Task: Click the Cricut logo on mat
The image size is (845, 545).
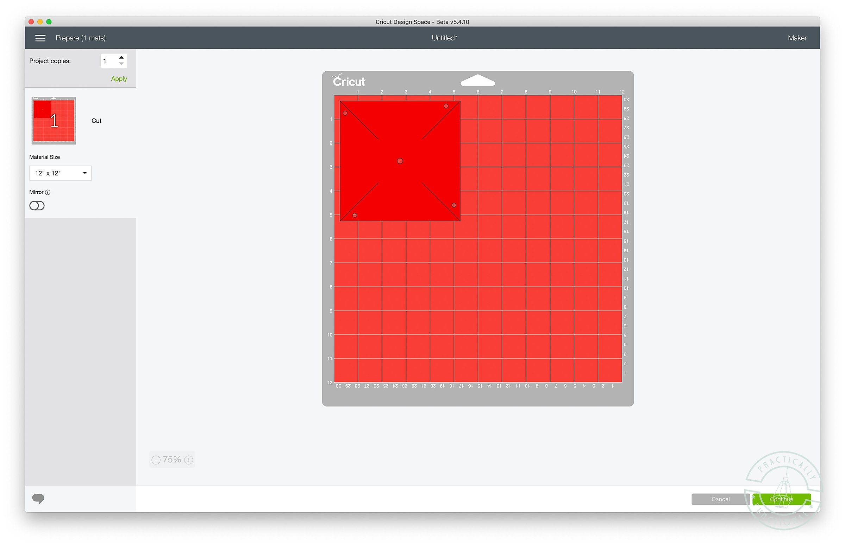Action: click(x=348, y=81)
